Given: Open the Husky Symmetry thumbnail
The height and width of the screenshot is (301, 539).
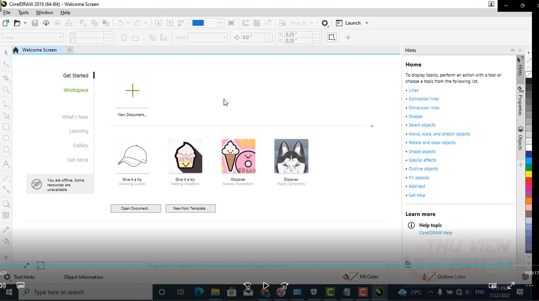Looking at the screenshot, I should 291,156.
